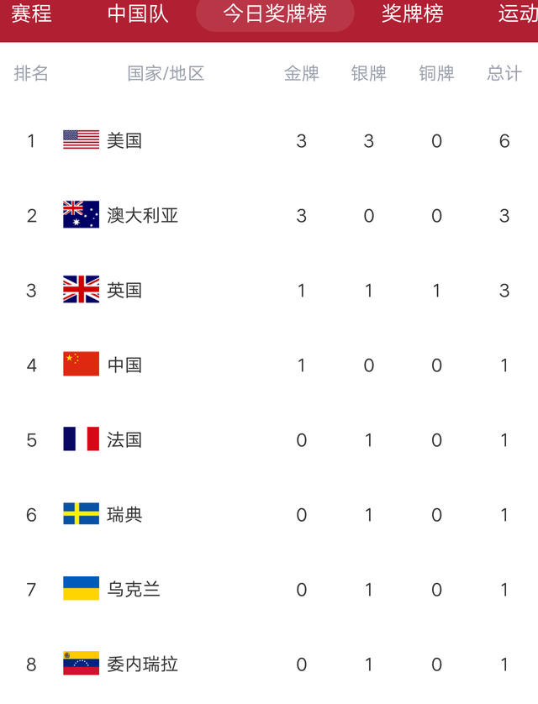Click the Australia flag icon
Viewport: 538px width, 704px height.
tap(81, 214)
